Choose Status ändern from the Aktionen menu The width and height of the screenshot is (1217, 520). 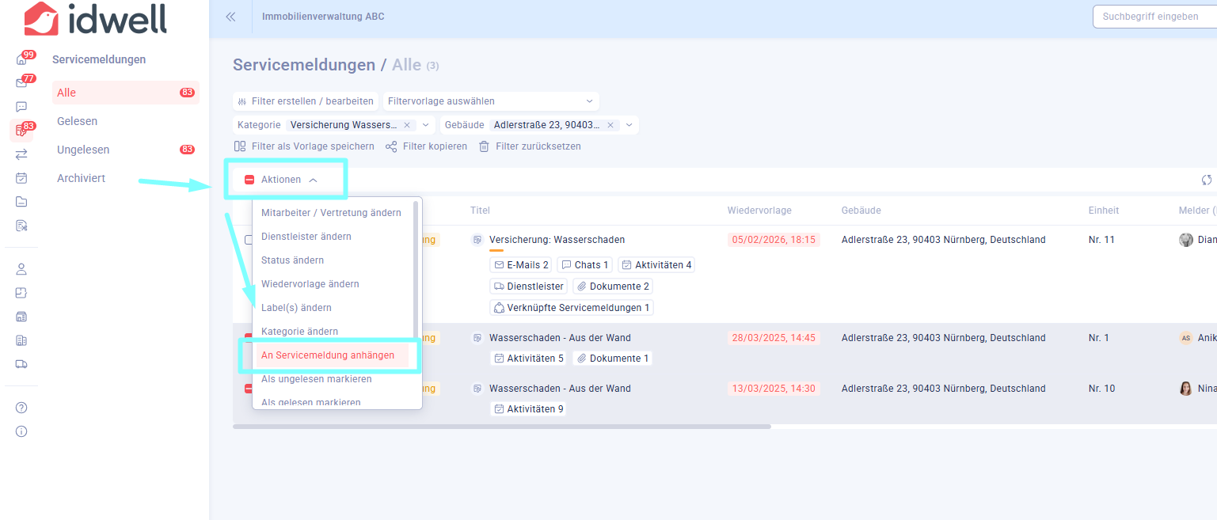pyautogui.click(x=292, y=260)
